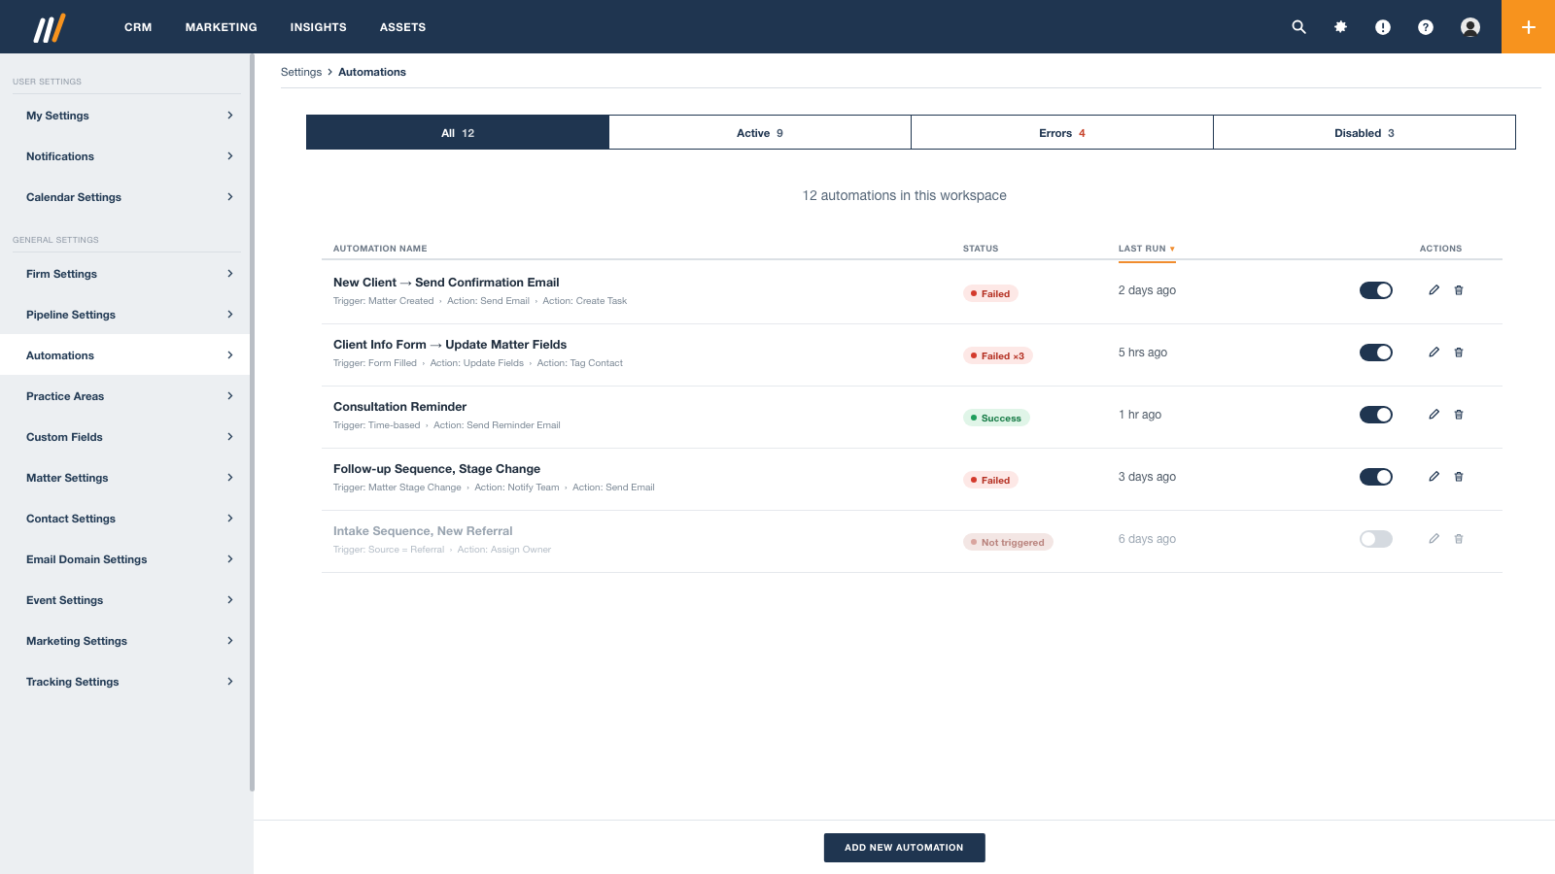Toggle off the Client Info Form automation

point(1376,353)
